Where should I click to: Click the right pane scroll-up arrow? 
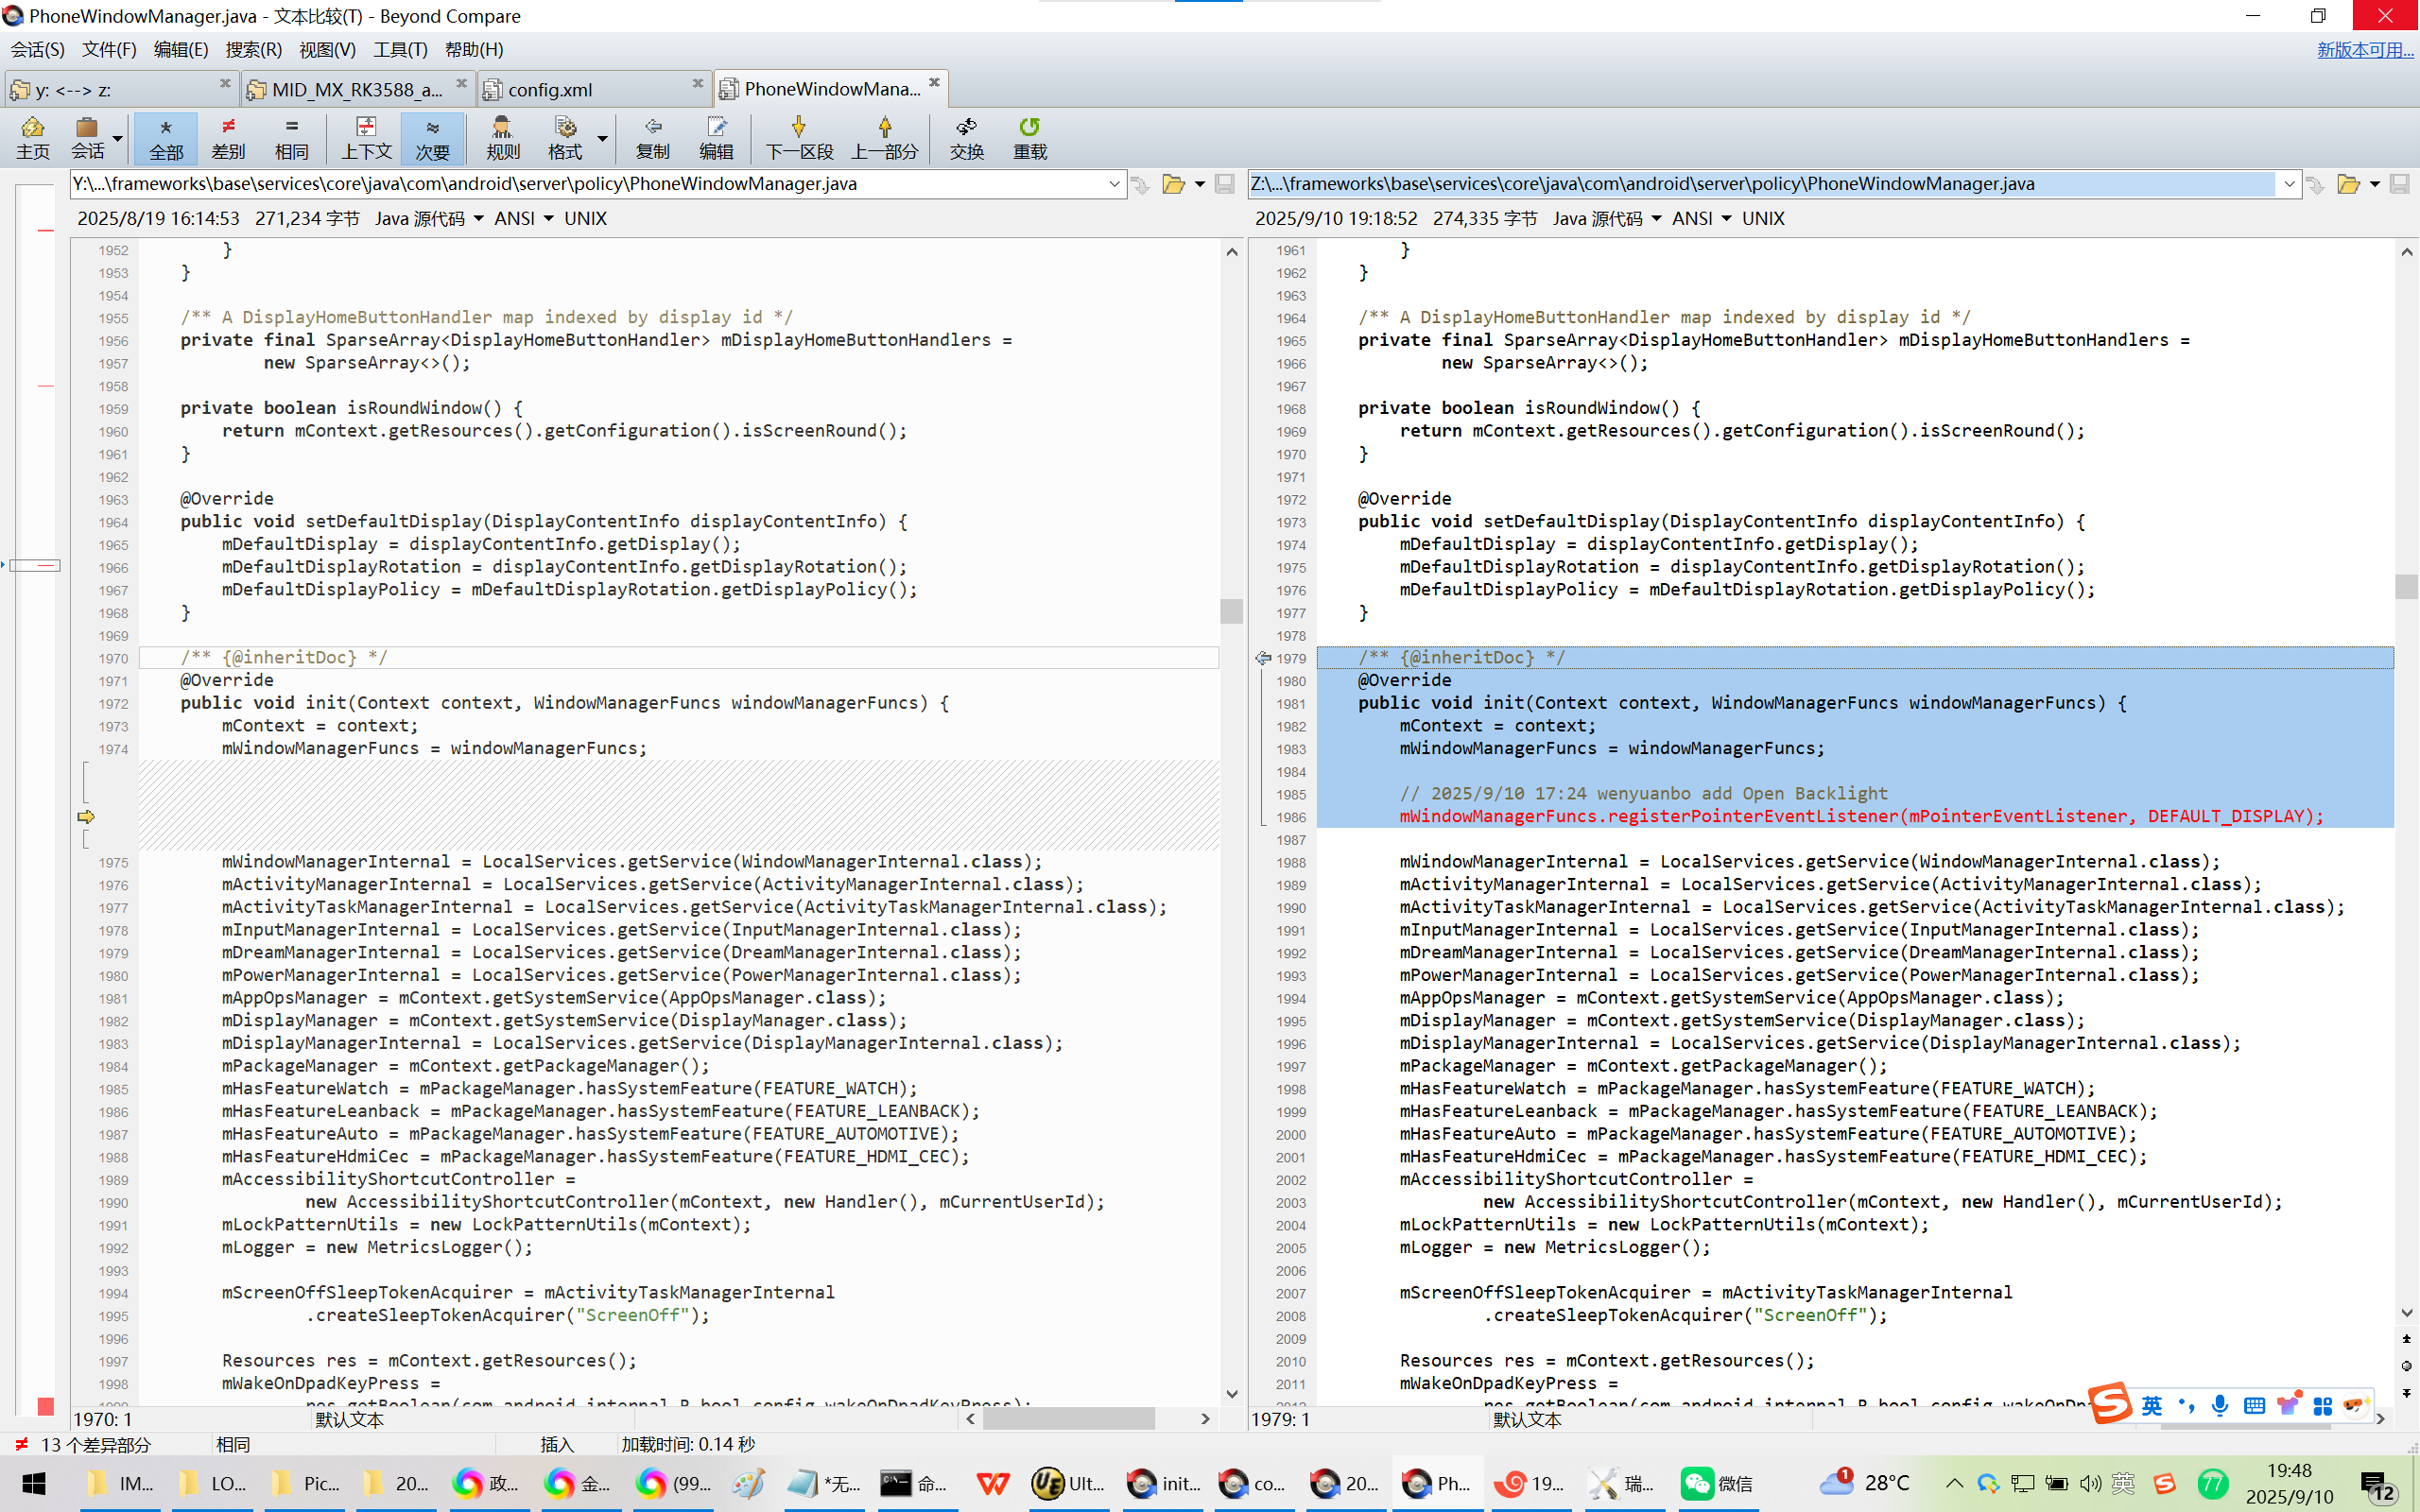point(2407,252)
